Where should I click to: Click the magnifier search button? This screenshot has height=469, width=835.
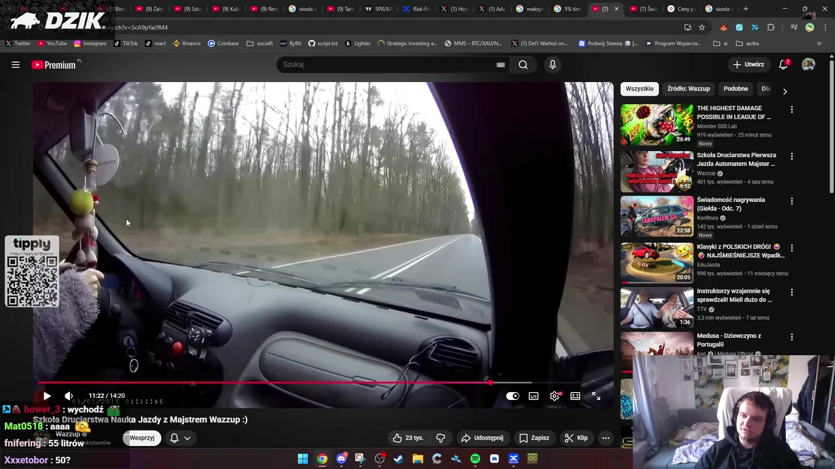coord(523,64)
